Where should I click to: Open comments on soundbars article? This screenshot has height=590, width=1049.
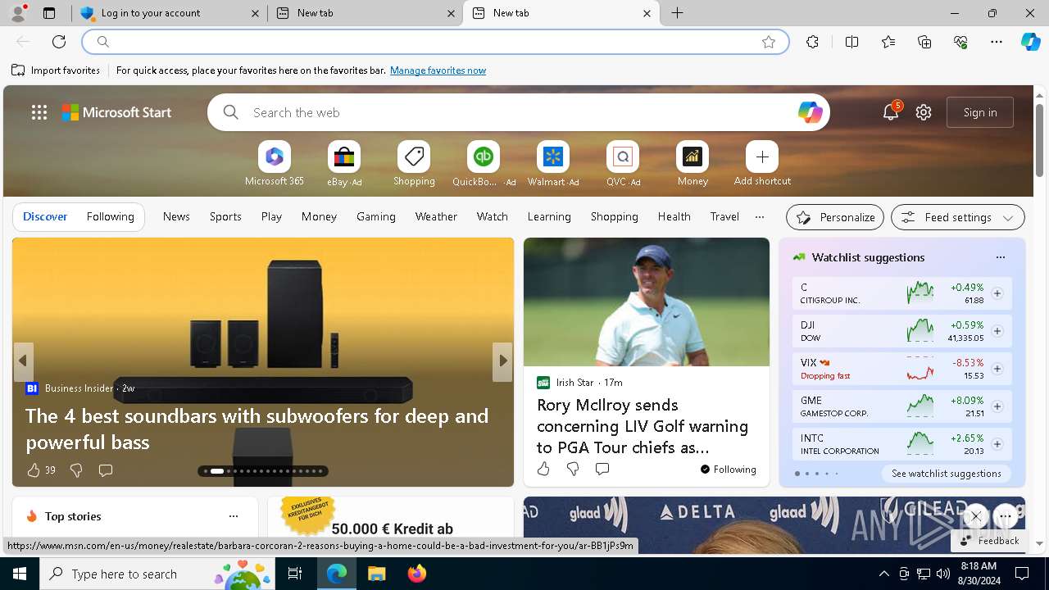pyautogui.click(x=105, y=470)
